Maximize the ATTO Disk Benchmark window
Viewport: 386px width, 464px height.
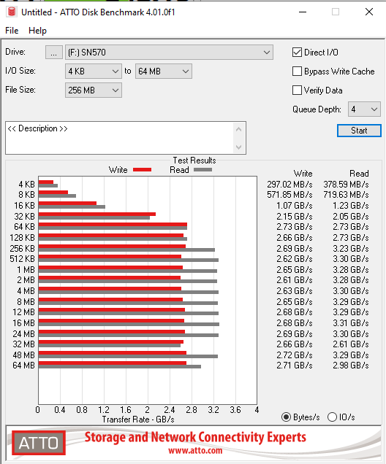point(336,12)
